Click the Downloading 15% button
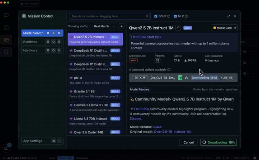This screenshot has width=259, height=160. coord(219,142)
